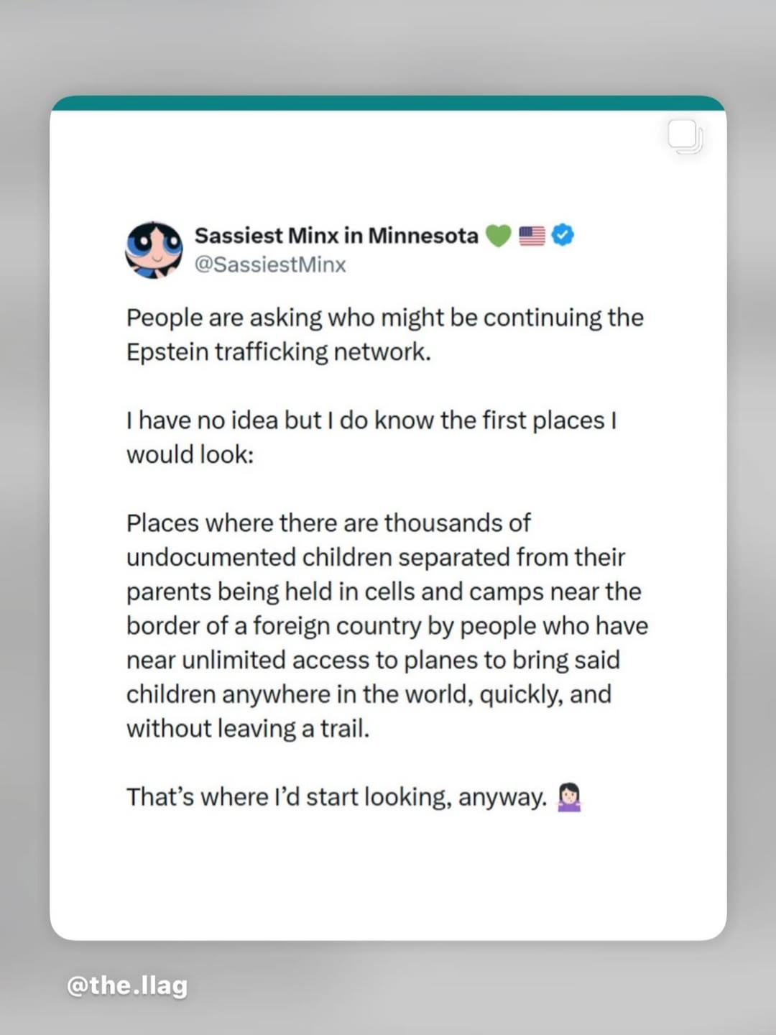Tap the "near unlimited access to planes" line
The height and width of the screenshot is (1035, 776).
tap(372, 661)
